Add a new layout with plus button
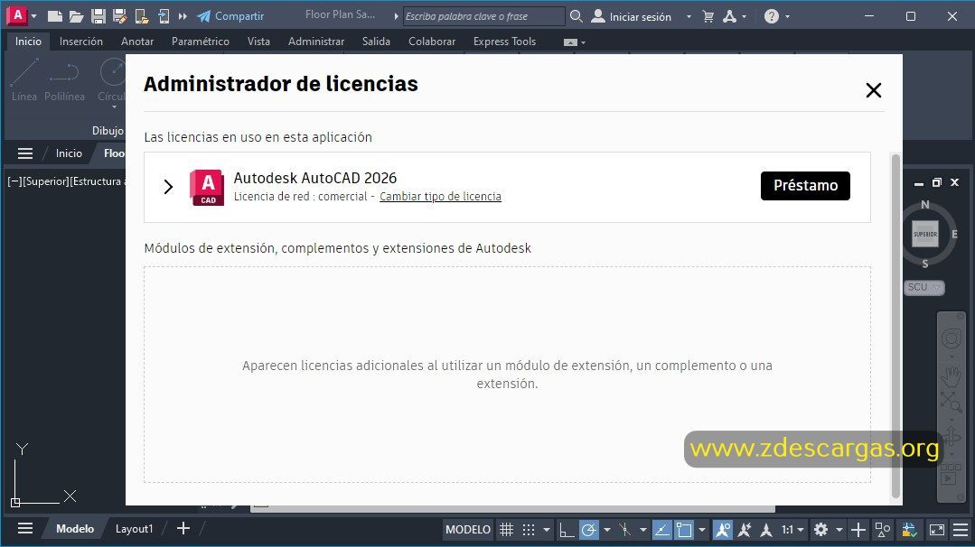This screenshot has height=547, width=975. pyautogui.click(x=183, y=528)
